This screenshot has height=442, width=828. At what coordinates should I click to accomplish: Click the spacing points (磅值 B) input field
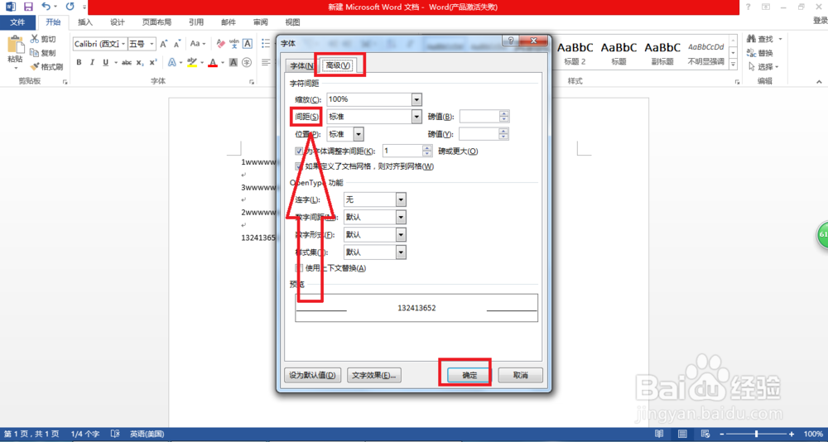coord(480,117)
